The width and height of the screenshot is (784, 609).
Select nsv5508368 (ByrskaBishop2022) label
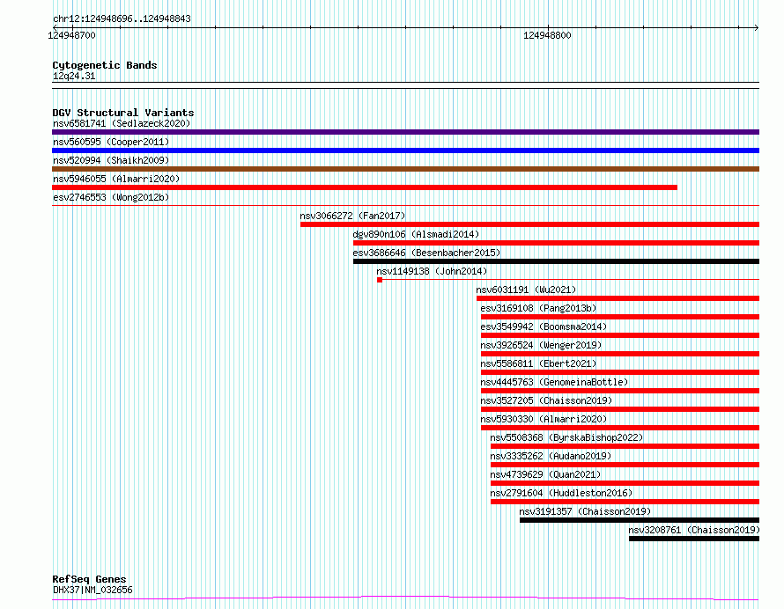[566, 437]
